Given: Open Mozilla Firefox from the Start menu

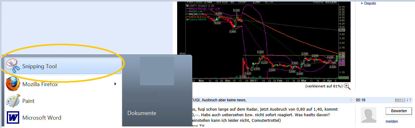Looking at the screenshot, I should [63, 84].
